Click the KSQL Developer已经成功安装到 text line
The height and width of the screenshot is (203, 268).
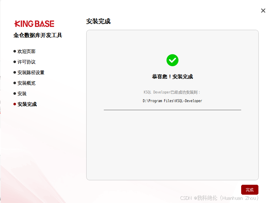(172, 92)
